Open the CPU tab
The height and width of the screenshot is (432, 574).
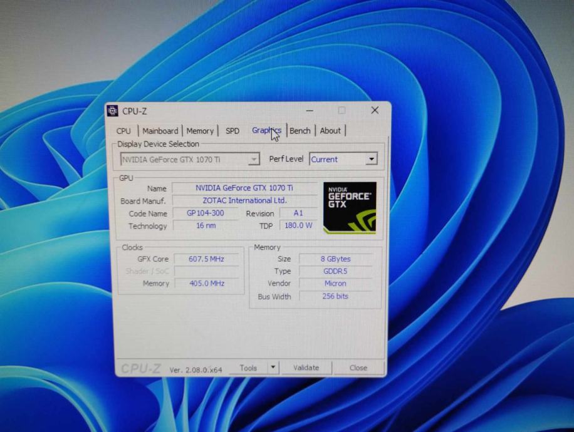point(123,131)
